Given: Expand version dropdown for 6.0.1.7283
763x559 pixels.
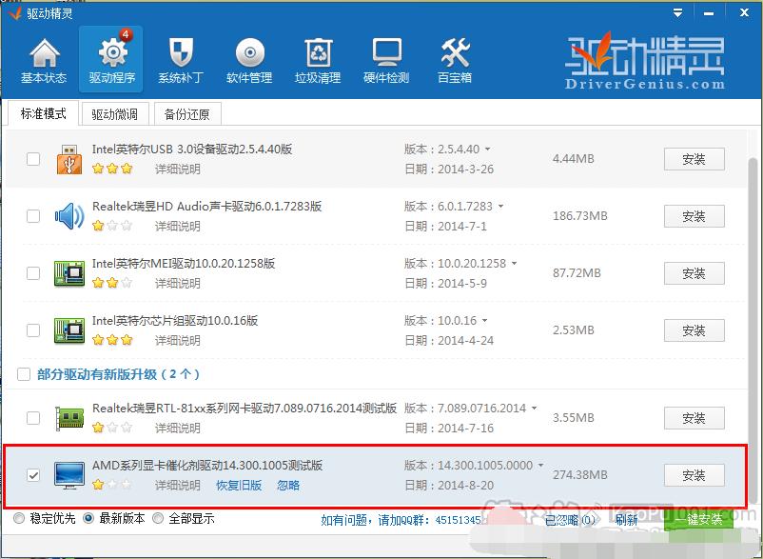Looking at the screenshot, I should pos(500,207).
